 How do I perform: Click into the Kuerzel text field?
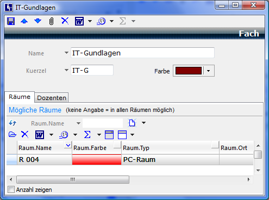[92, 70]
